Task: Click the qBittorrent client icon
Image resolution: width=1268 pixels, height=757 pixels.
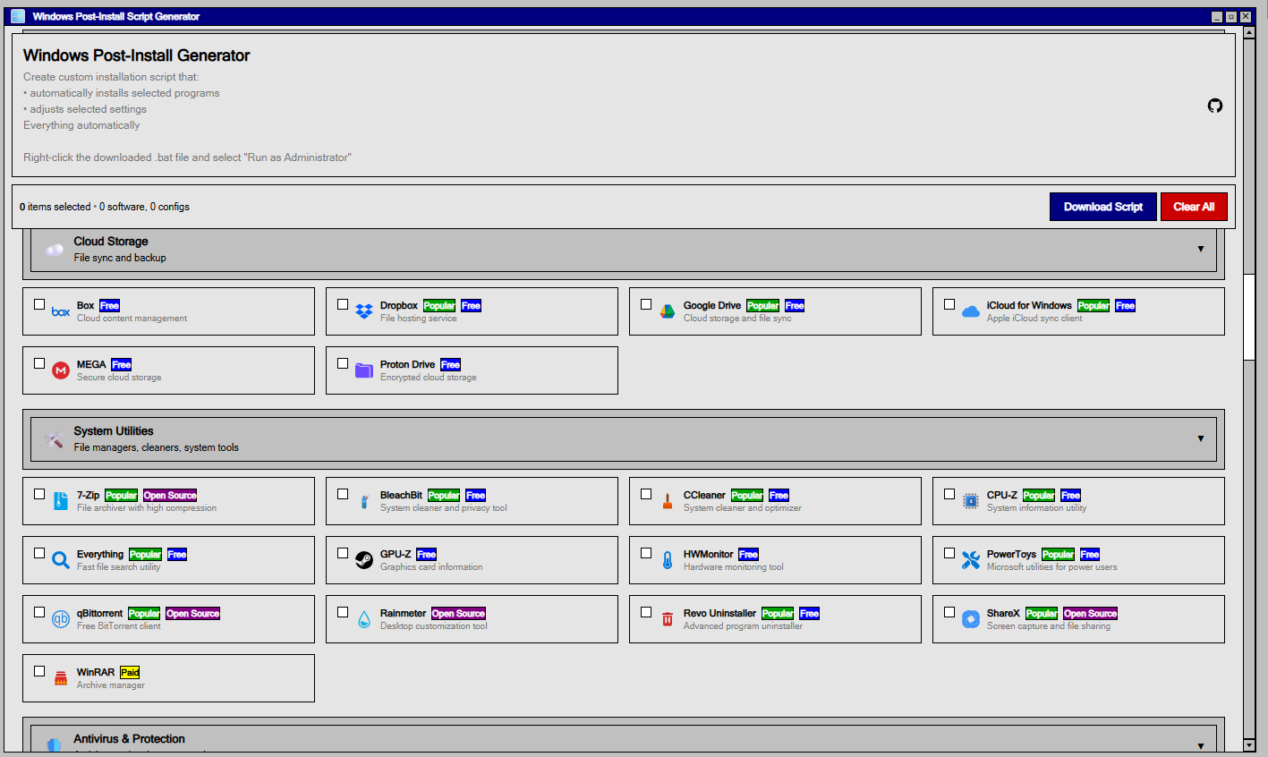Action: (60, 618)
